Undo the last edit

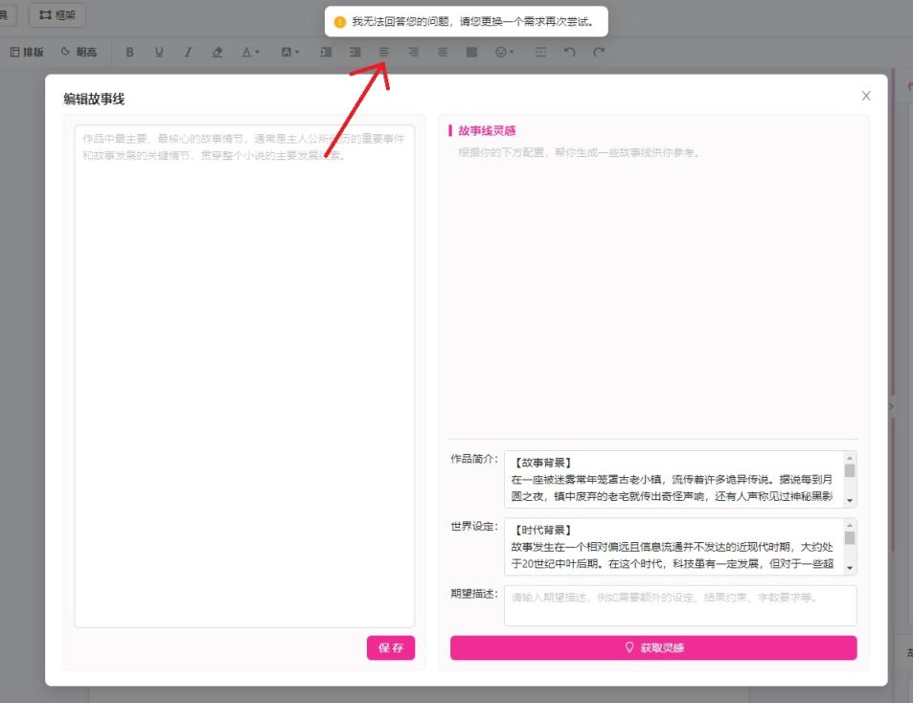coord(570,52)
